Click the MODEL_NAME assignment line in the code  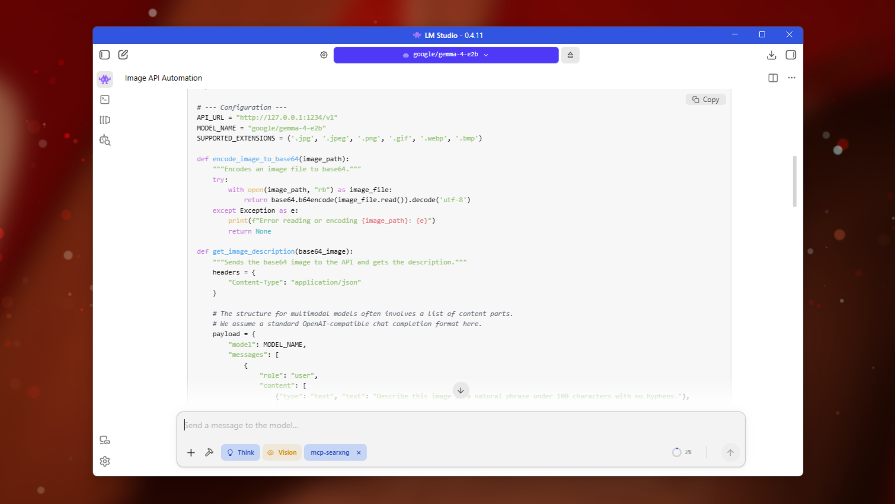(261, 128)
